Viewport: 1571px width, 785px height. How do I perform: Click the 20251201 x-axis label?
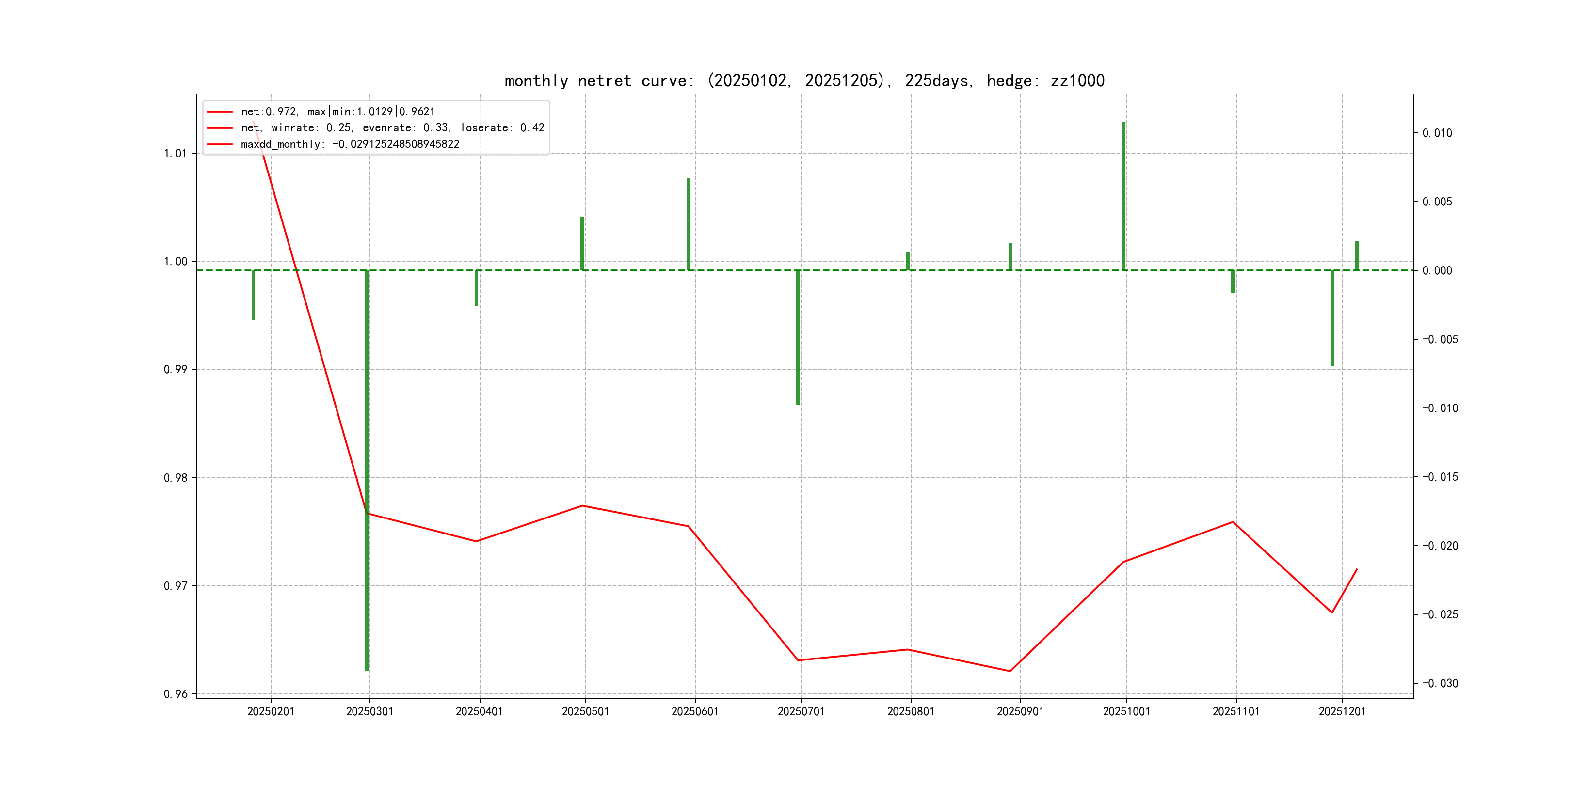coord(1342,711)
